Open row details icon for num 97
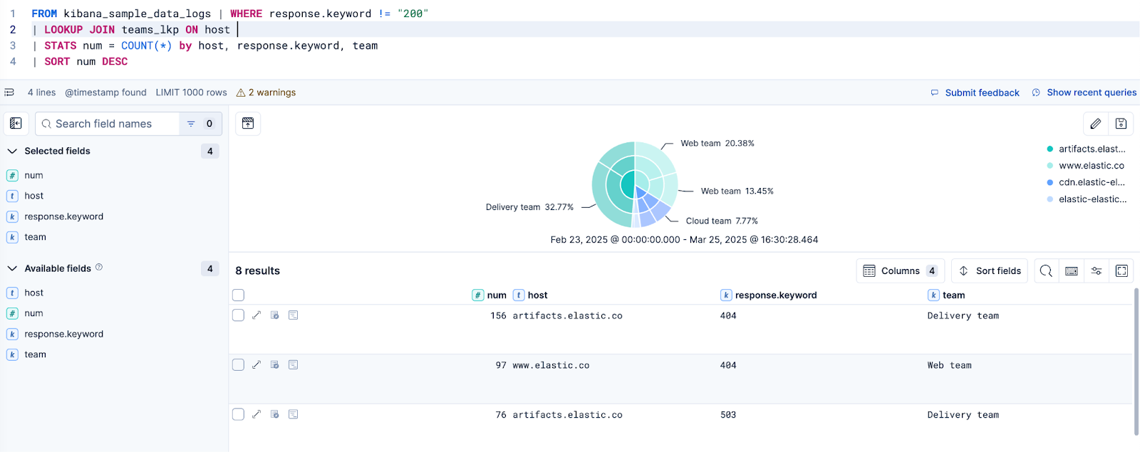This screenshot has width=1140, height=452. point(293,365)
